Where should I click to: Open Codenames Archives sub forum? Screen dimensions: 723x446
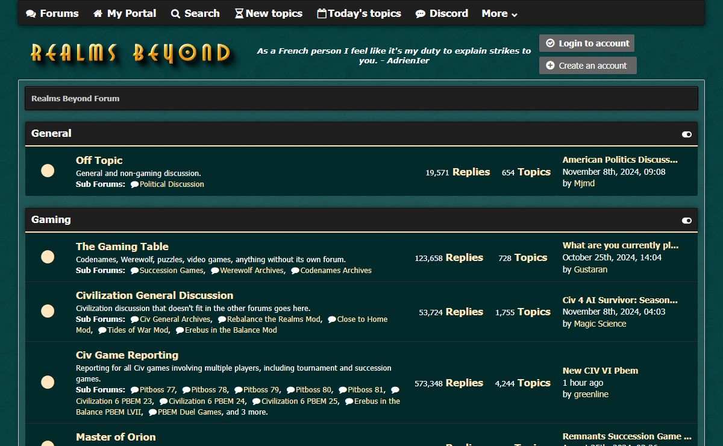336,271
